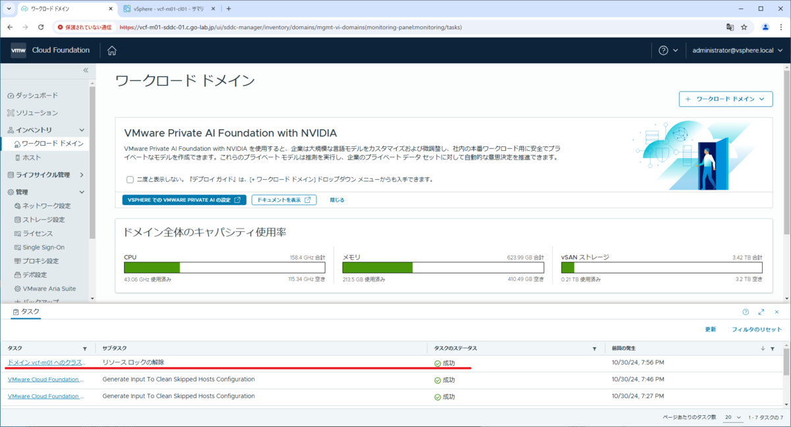
Task: Check the 二度と表示しない checkbox
Action: pyautogui.click(x=130, y=179)
